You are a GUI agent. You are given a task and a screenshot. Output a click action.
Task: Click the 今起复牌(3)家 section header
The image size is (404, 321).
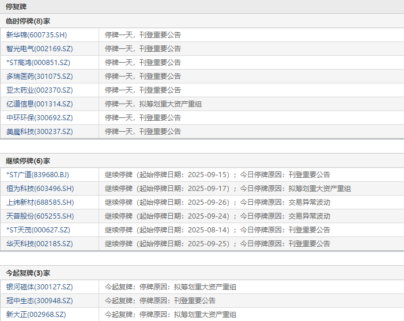28,273
